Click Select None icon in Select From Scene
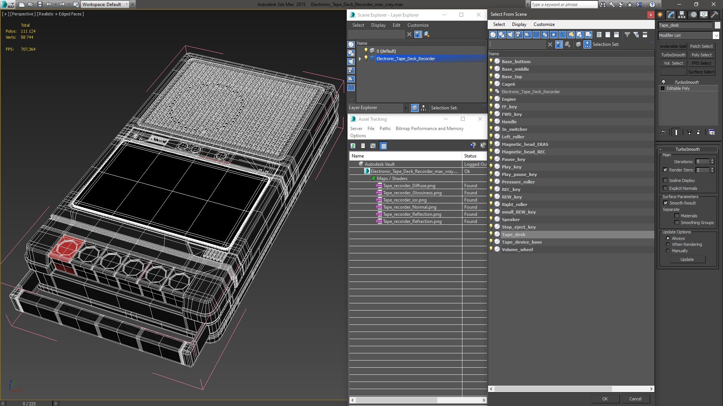This screenshot has width=723, height=406. tap(608, 35)
